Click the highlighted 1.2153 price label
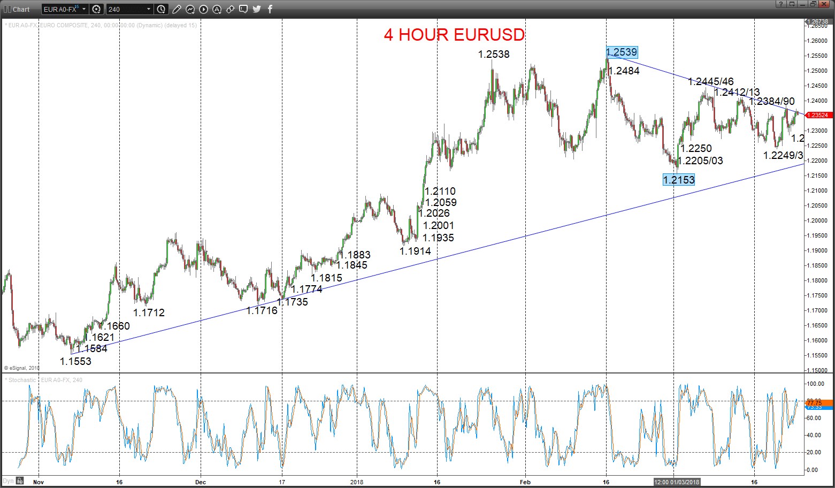The image size is (835, 488). (x=679, y=180)
